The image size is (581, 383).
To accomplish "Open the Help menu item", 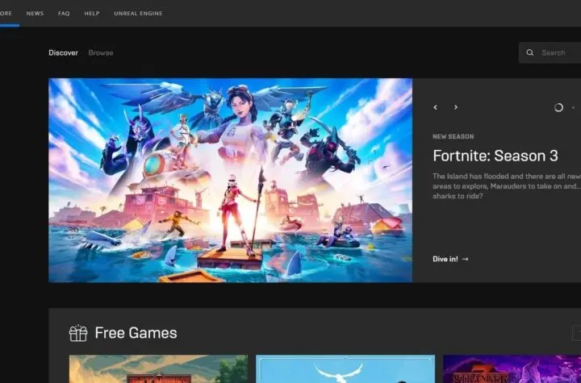I will coord(92,14).
